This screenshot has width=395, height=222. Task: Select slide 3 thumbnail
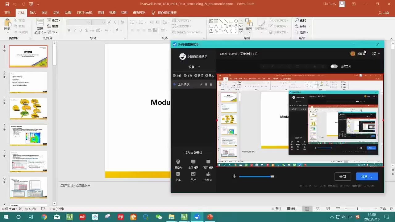pyautogui.click(x=28, y=109)
